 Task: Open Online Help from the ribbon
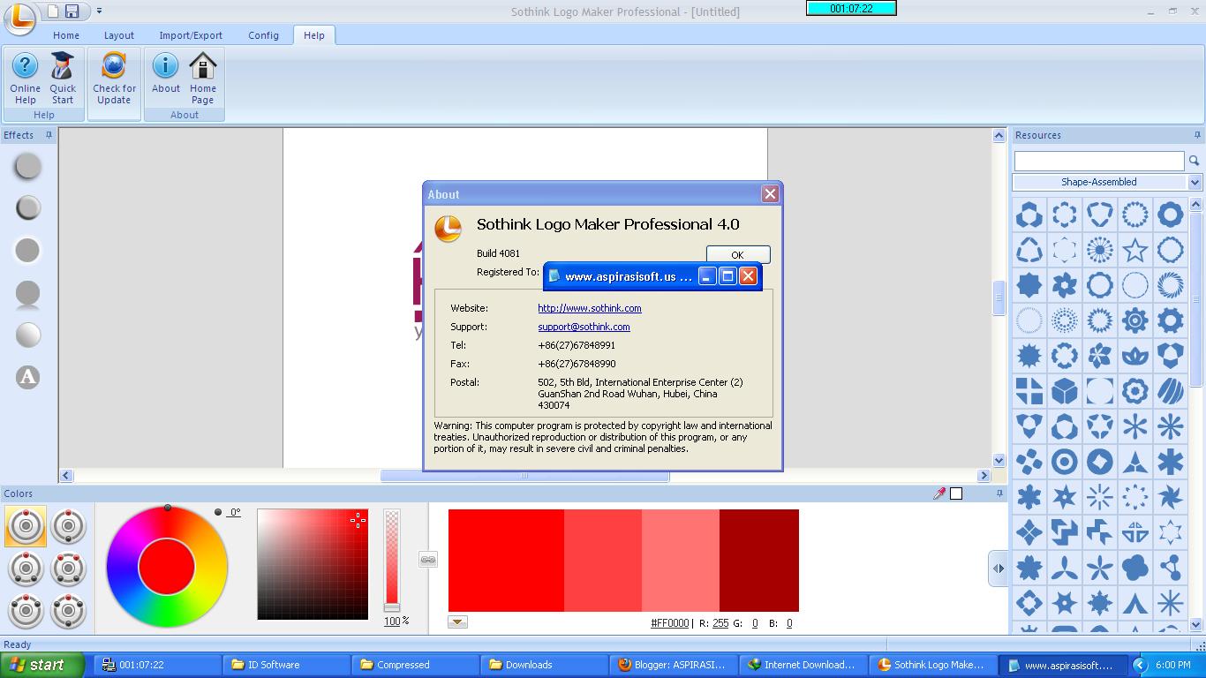25,79
